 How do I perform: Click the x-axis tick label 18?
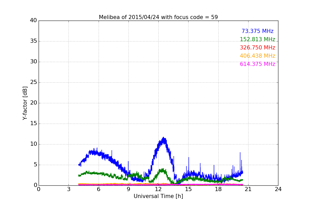coord(218,189)
